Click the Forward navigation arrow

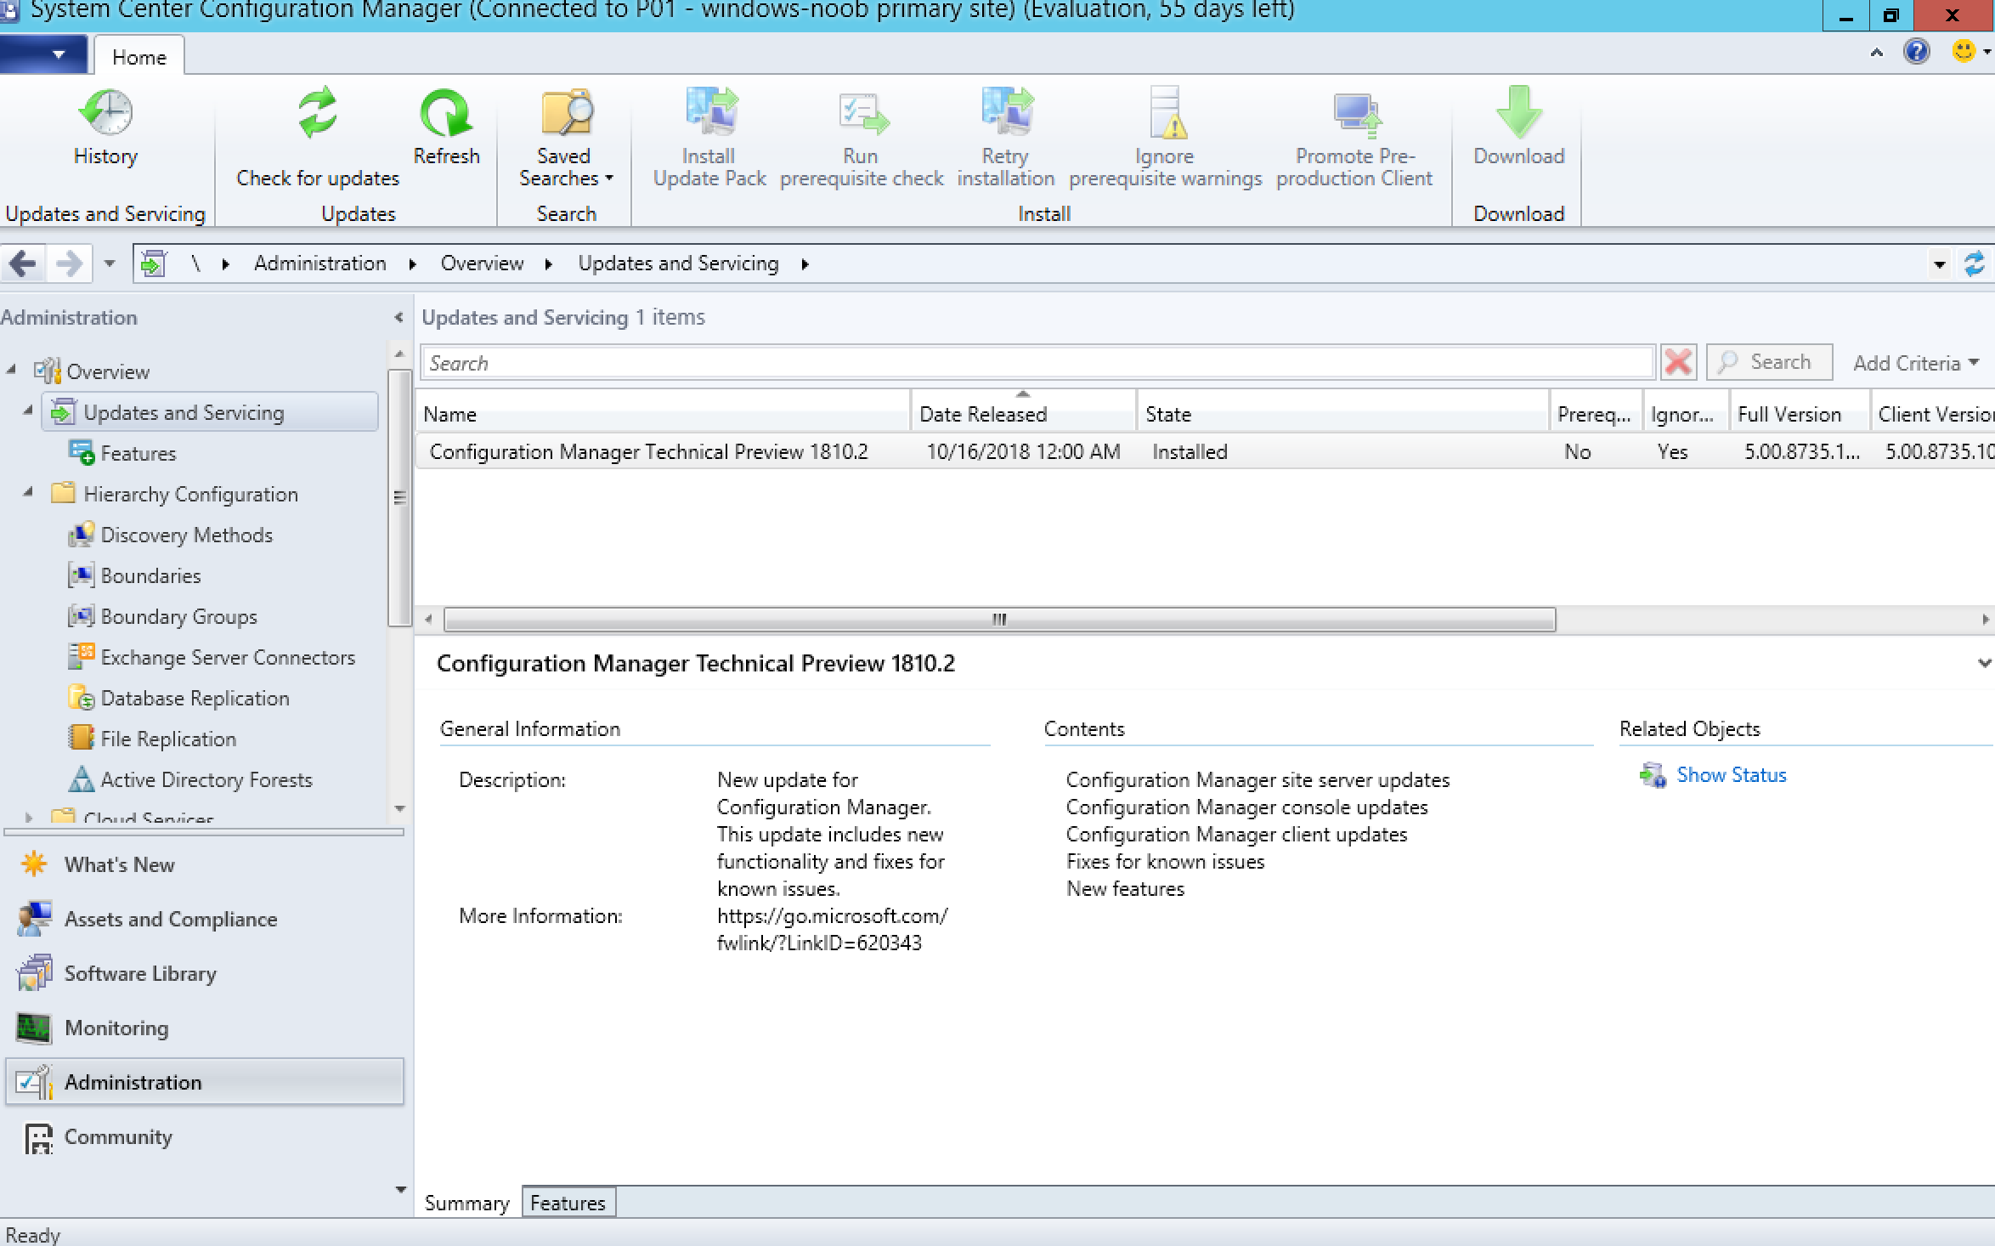[x=68, y=263]
